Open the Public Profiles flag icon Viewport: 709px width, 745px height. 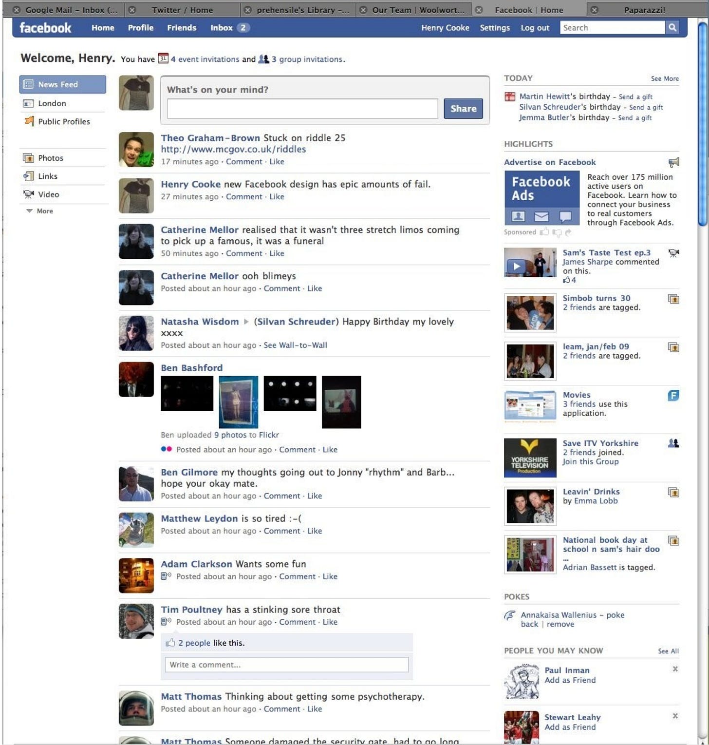point(29,121)
